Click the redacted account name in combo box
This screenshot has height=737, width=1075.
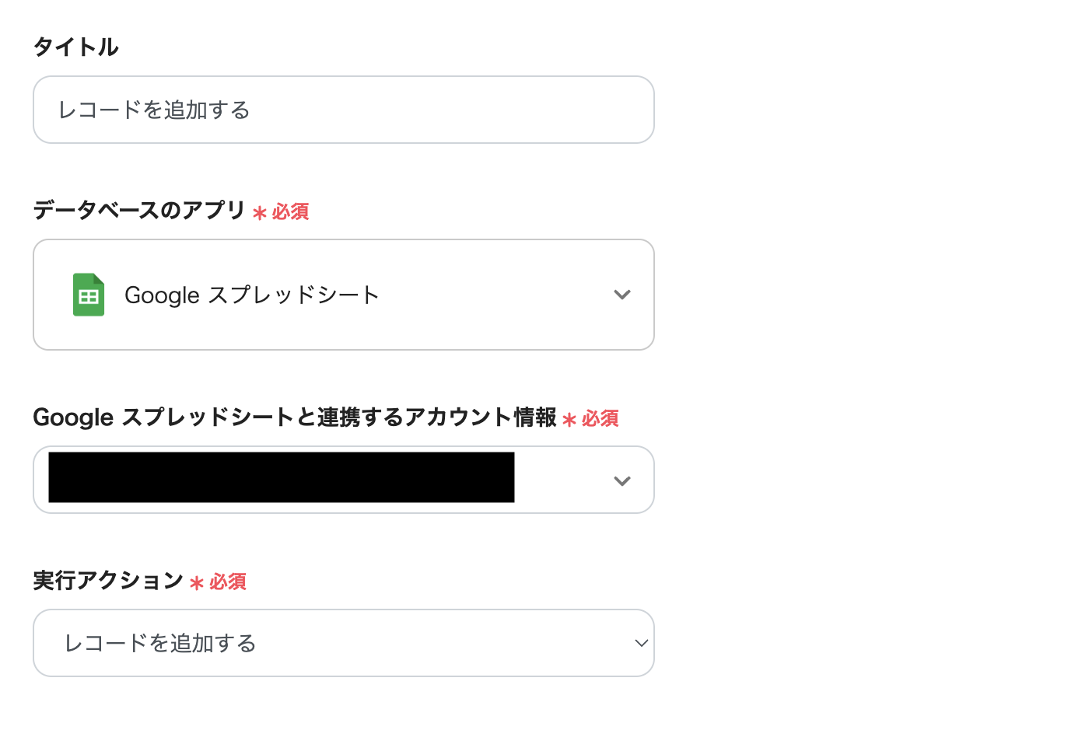click(281, 477)
